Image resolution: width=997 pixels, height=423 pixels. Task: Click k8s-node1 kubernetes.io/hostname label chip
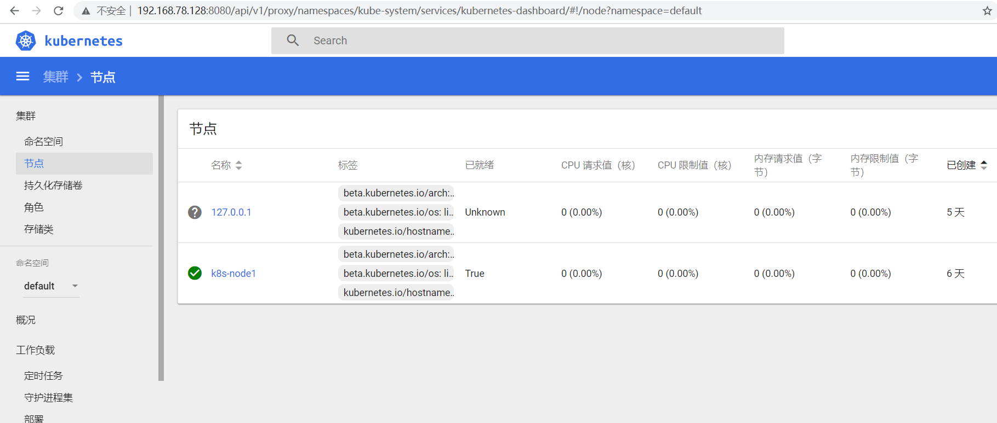tap(396, 293)
